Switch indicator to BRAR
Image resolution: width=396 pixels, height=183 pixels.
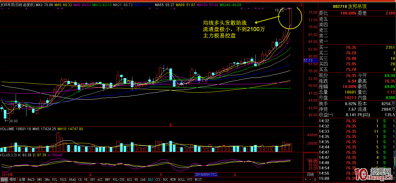(73, 180)
